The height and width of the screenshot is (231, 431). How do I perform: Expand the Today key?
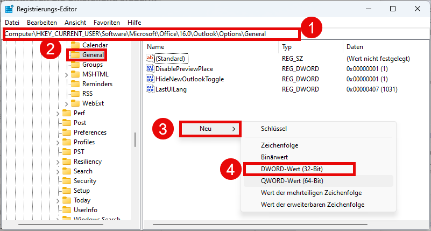pos(58,200)
